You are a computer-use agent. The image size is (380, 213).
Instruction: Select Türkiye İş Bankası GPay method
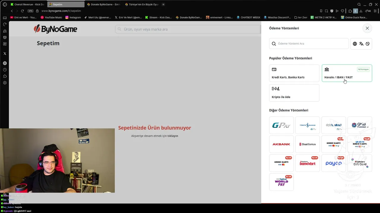[308, 125]
